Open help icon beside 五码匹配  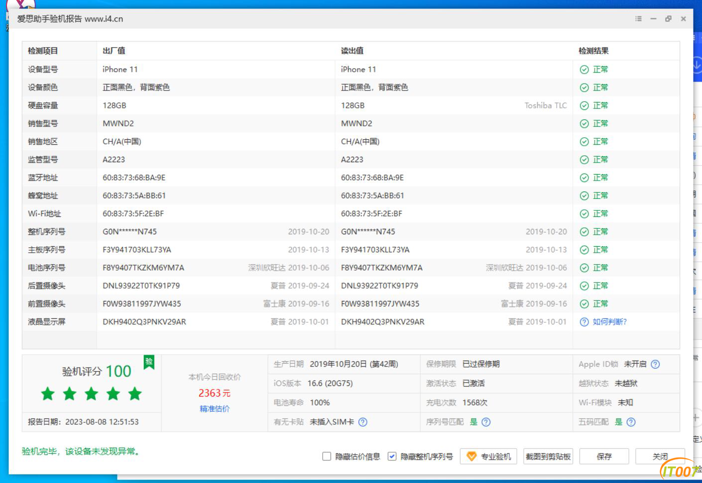click(x=631, y=422)
